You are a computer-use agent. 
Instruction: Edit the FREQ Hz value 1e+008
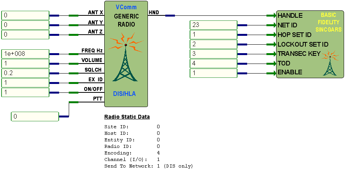click(25, 54)
